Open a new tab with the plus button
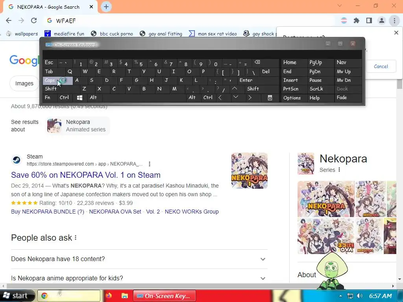The height and width of the screenshot is (302, 403). click(x=106, y=7)
